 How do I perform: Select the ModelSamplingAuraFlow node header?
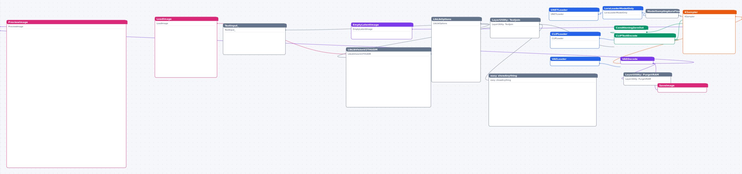(662, 11)
